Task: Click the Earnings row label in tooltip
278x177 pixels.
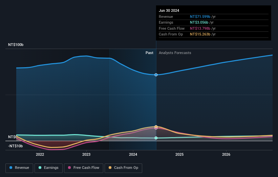Action: point(166,22)
